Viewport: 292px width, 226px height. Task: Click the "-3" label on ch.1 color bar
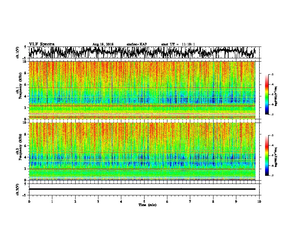[272, 74]
